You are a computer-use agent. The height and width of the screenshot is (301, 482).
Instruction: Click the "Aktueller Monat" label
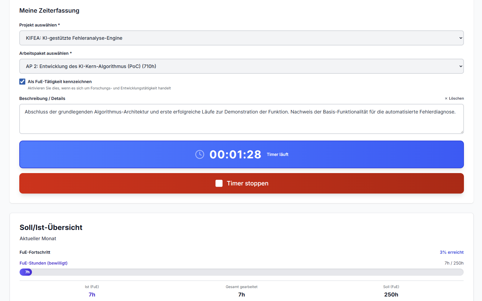click(x=38, y=238)
